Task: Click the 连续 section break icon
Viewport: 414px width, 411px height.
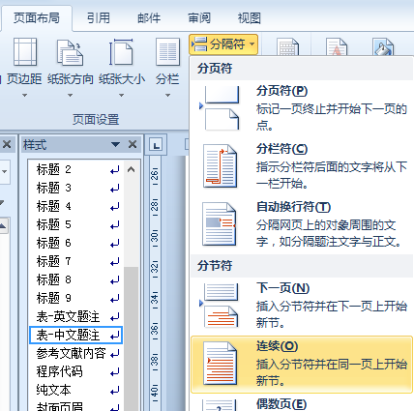Action: [220, 364]
